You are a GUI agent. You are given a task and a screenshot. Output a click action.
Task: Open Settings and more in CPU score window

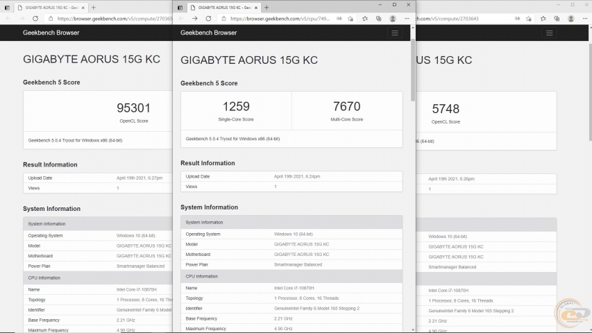[407, 19]
